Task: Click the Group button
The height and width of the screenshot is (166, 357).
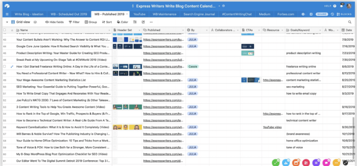Action: click(x=91, y=22)
